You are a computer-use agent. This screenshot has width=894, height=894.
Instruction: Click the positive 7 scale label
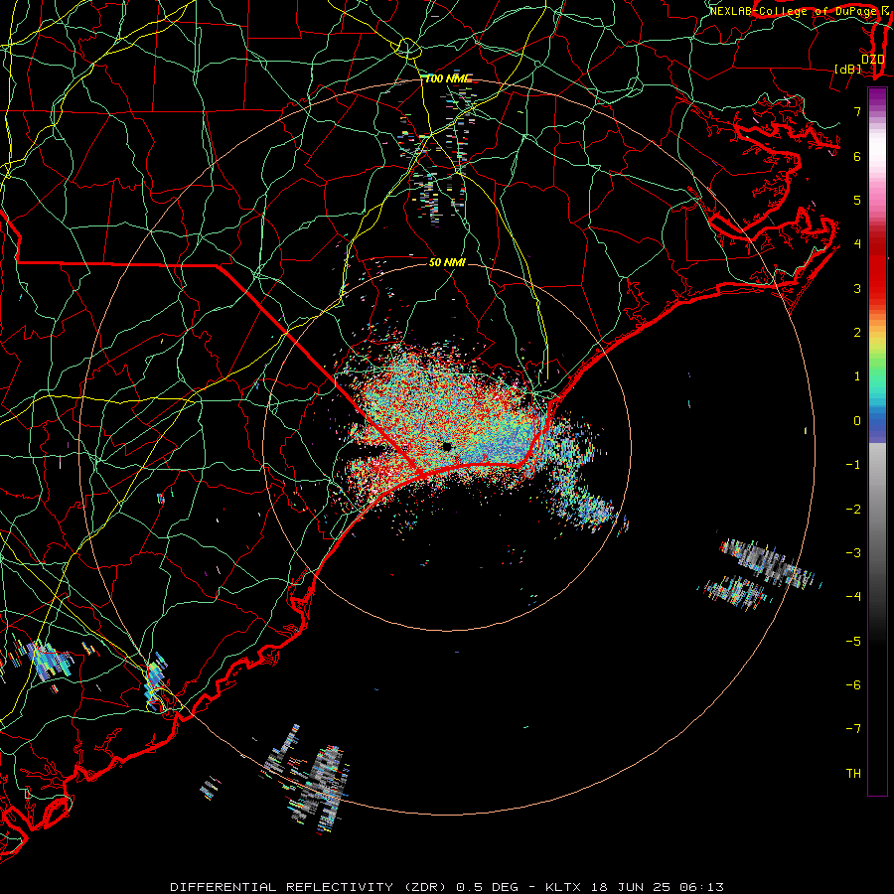tap(857, 111)
